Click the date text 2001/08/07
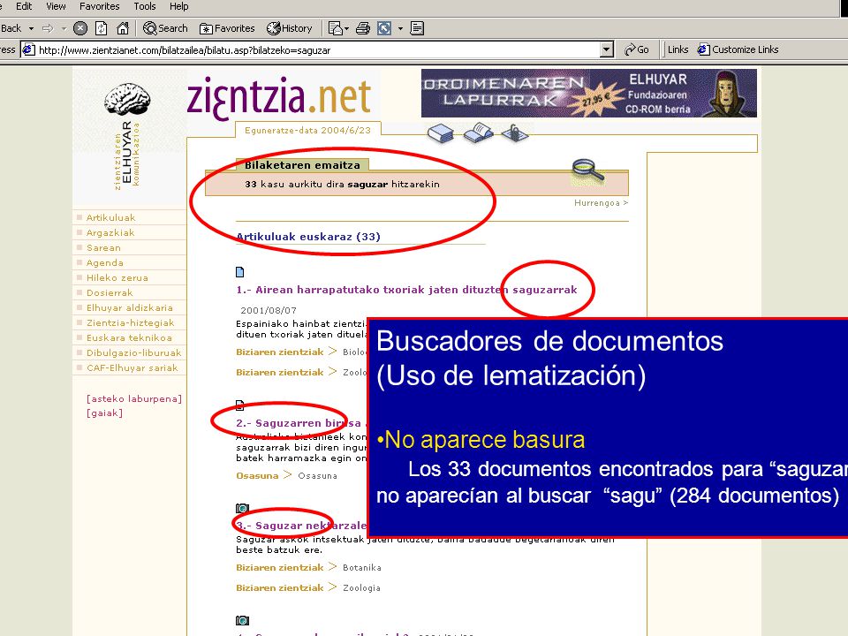 click(269, 310)
